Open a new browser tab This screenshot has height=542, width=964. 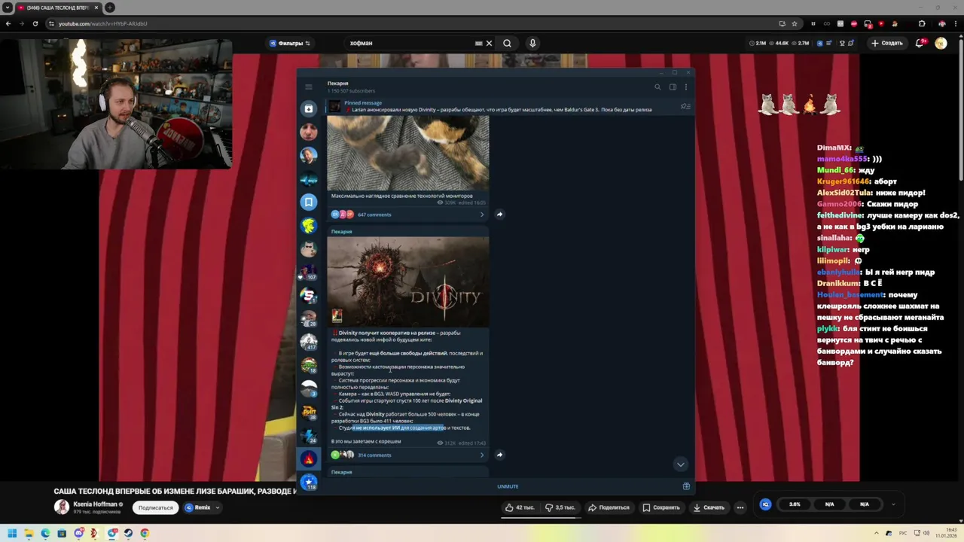click(x=110, y=8)
